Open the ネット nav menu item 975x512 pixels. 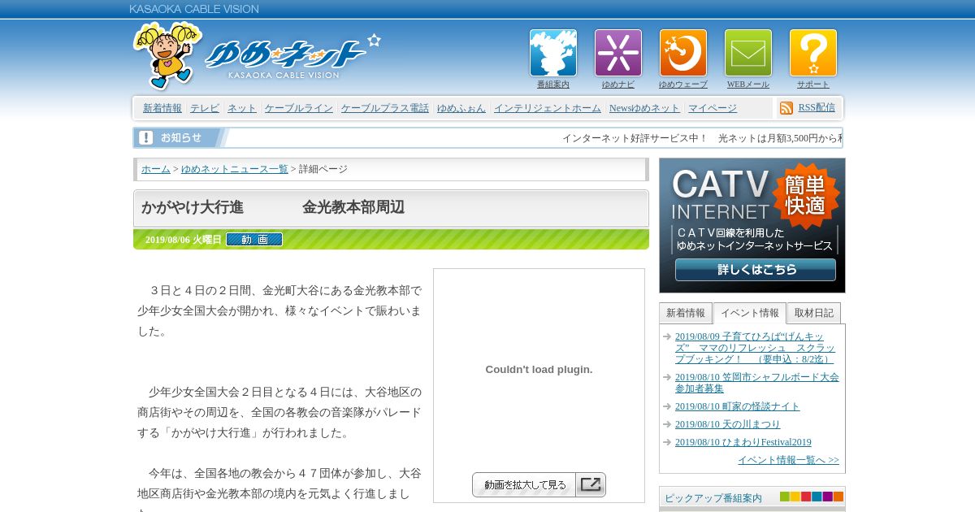pyautogui.click(x=242, y=108)
